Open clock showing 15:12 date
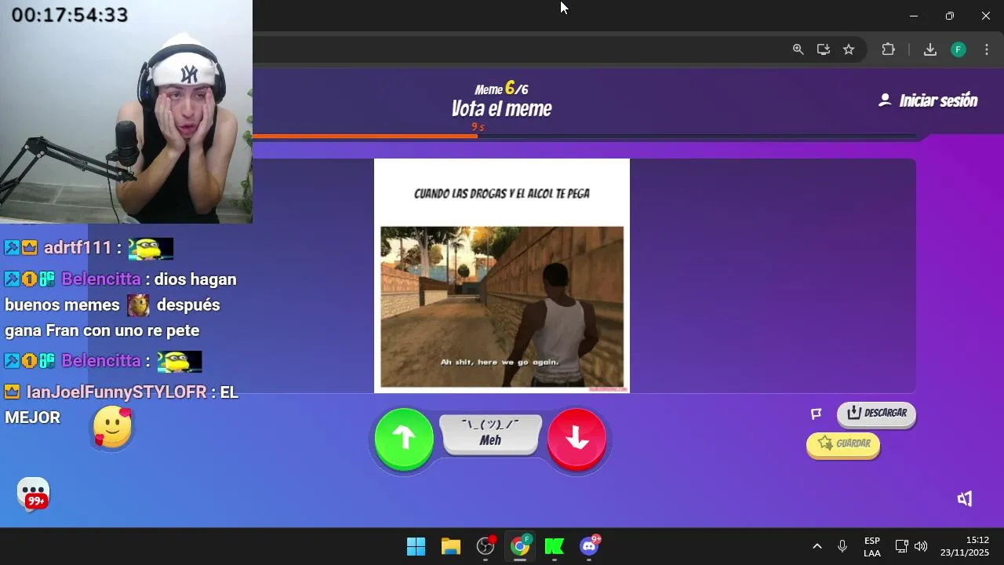The height and width of the screenshot is (565, 1004). click(965, 546)
